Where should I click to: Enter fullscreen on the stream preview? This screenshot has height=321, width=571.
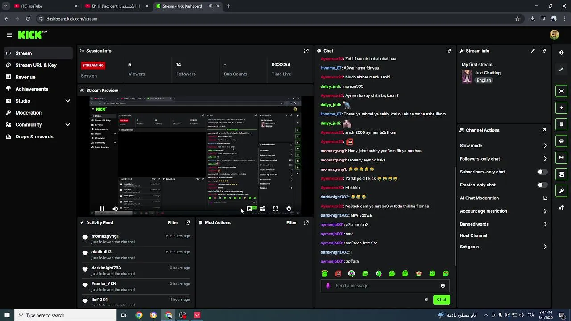click(276, 209)
